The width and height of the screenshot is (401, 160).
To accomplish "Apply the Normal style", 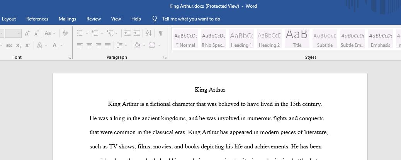I will 186,39.
